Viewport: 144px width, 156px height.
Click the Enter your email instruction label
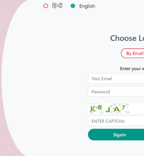pos(132,69)
